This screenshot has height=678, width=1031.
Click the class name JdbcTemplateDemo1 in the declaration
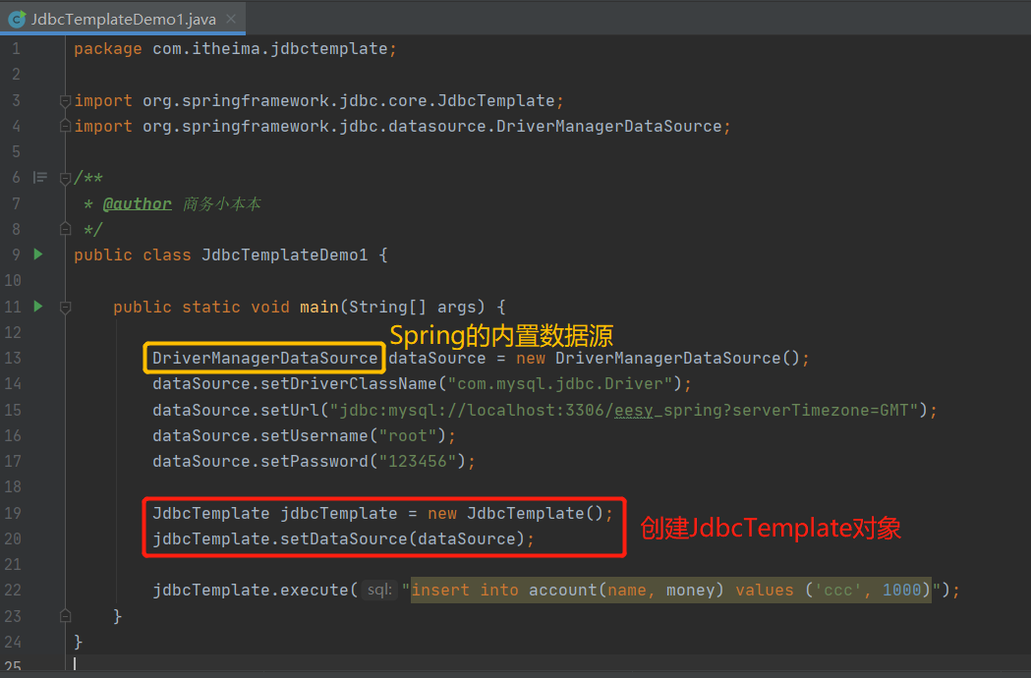coord(285,255)
